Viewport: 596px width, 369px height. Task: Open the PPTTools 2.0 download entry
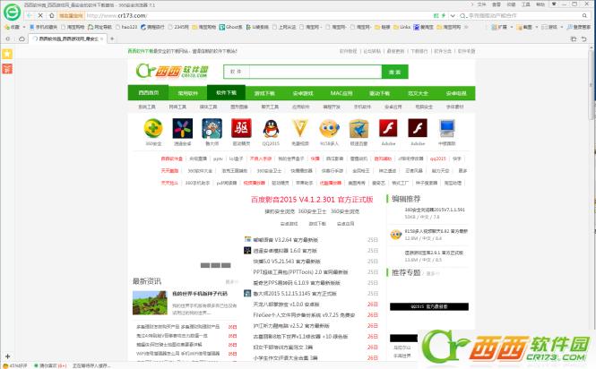(x=300, y=272)
